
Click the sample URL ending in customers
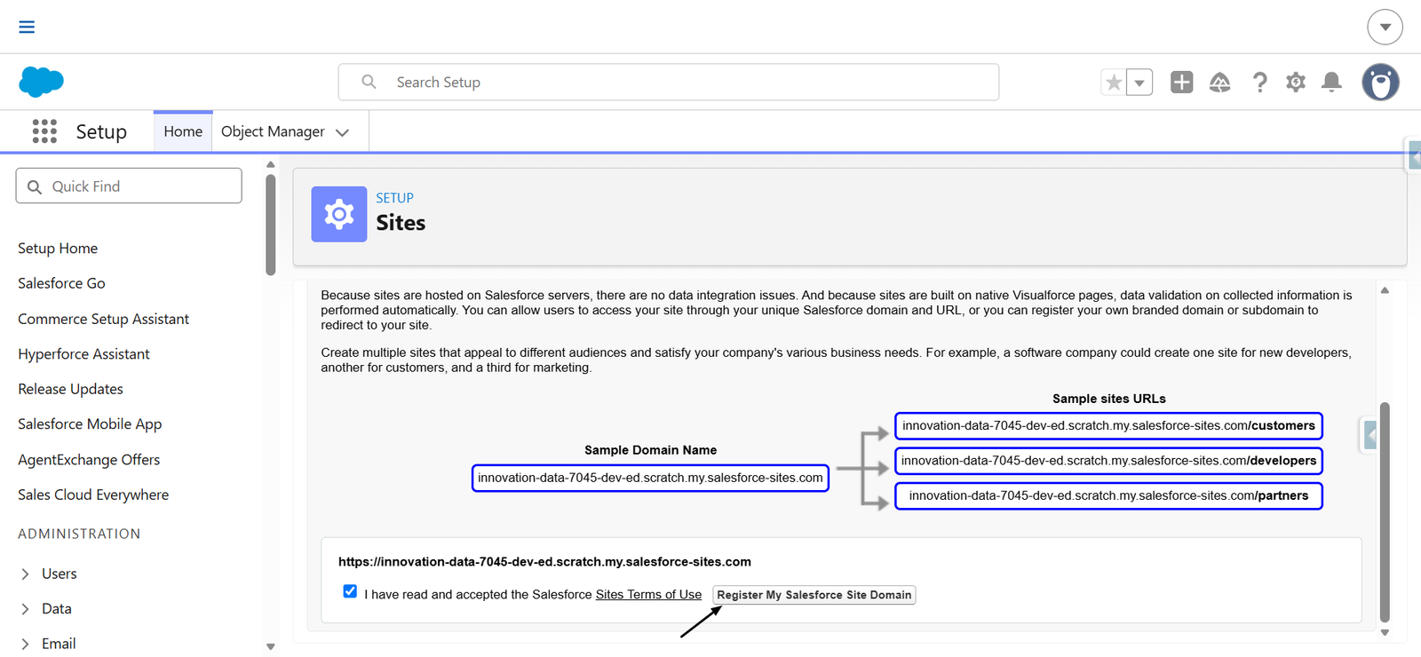pos(1108,426)
